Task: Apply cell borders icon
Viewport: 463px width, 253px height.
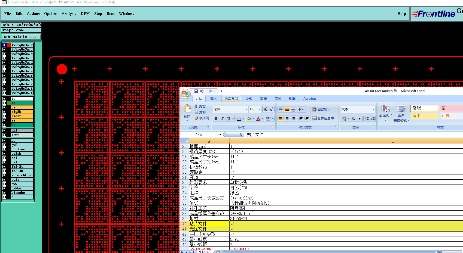Action: [x=239, y=119]
